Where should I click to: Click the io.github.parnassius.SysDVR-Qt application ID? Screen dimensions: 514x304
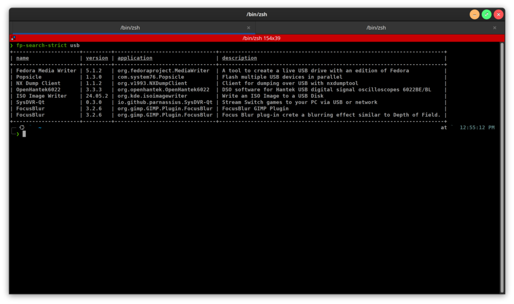click(x=165, y=102)
